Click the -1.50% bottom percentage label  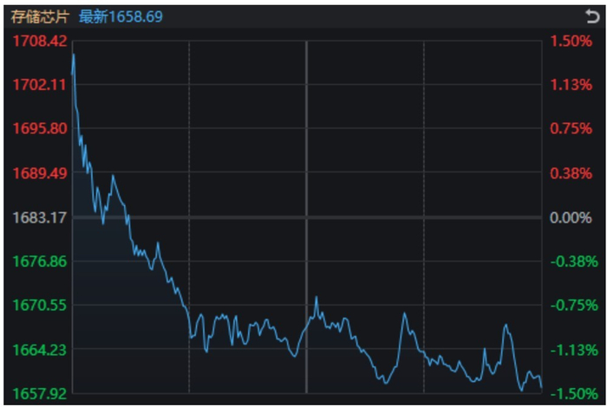click(574, 394)
